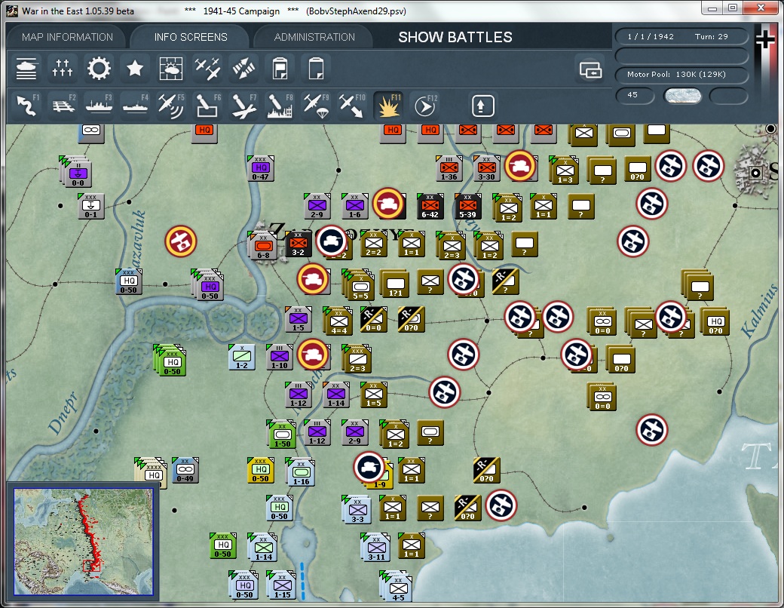Select the ADMINISTRATION tab

[x=314, y=37]
